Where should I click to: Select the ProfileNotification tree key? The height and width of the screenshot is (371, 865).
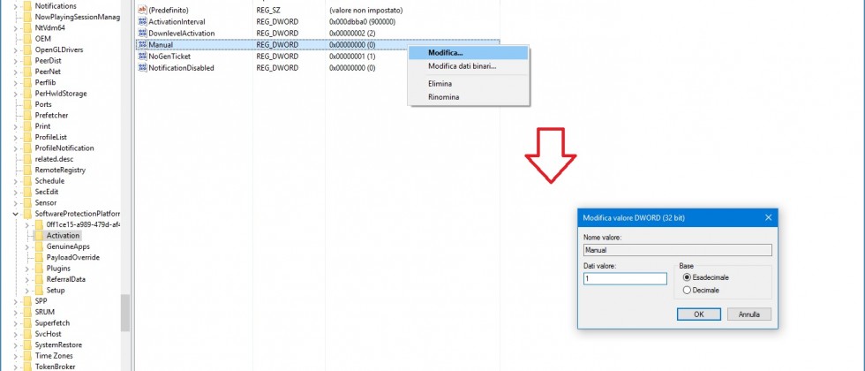pos(64,148)
